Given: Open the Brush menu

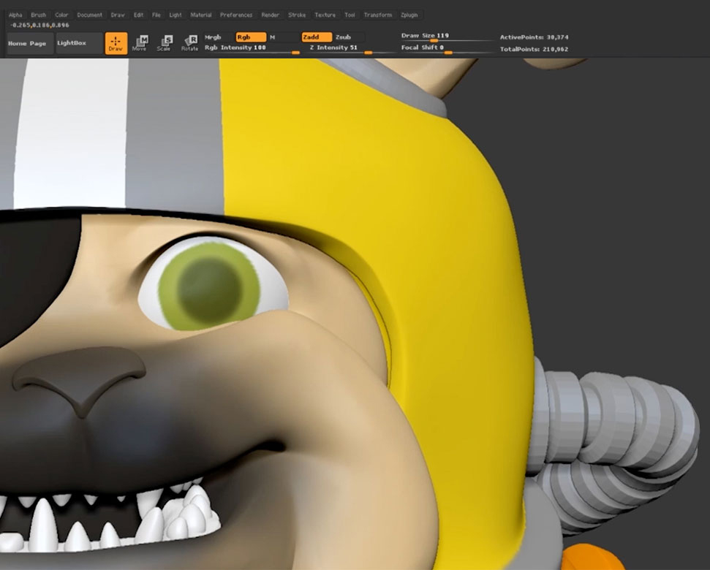Looking at the screenshot, I should click(39, 15).
